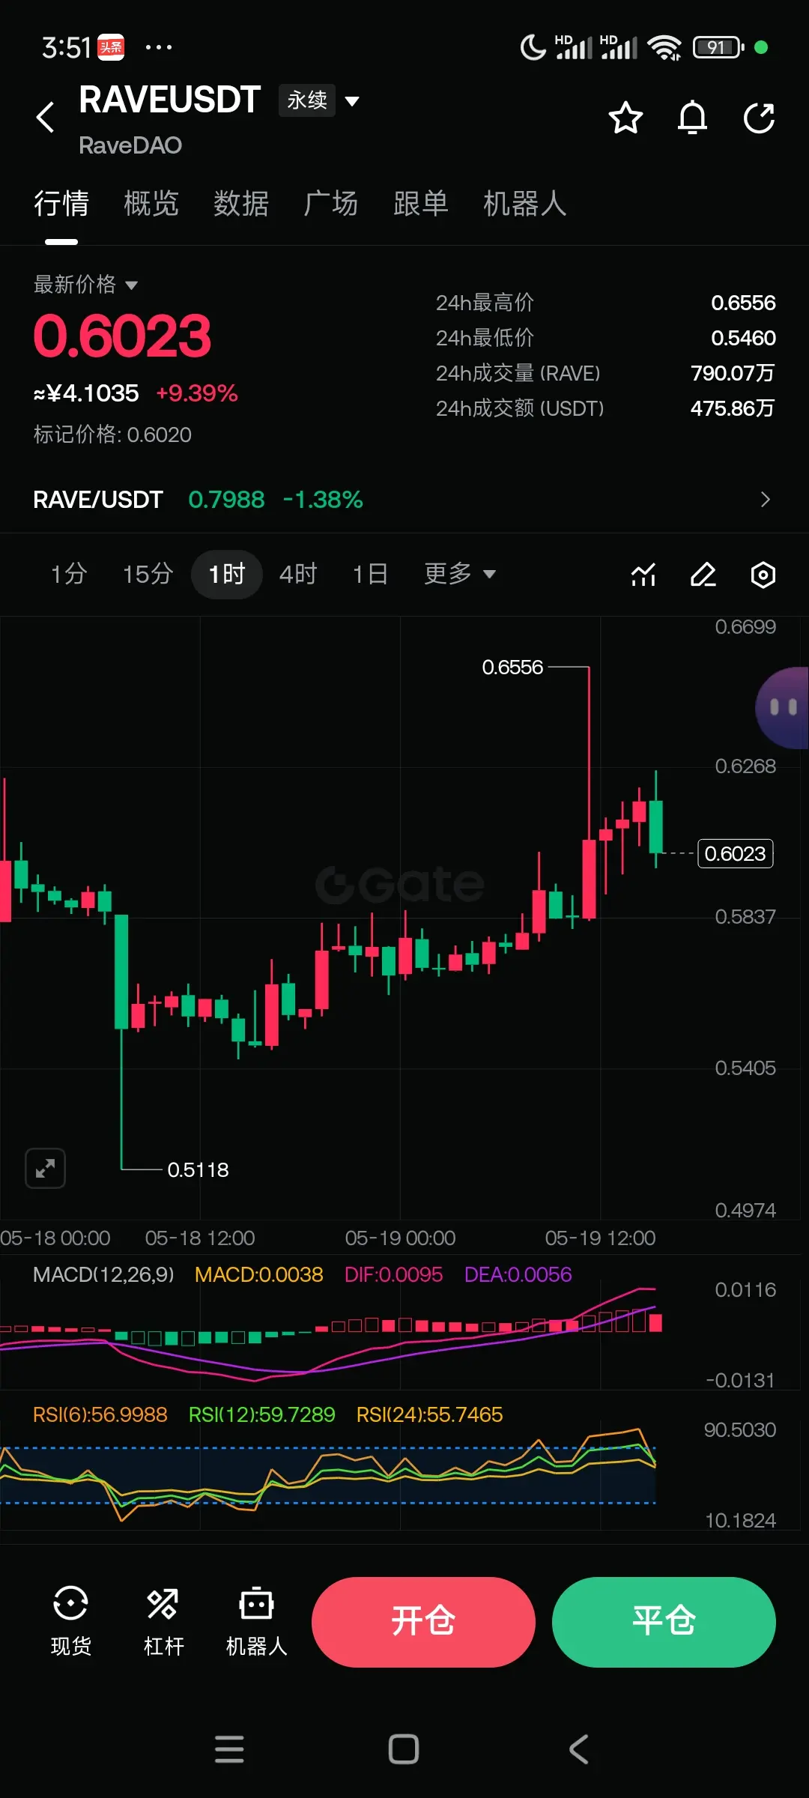Go back using the top-left arrow
Image resolution: width=809 pixels, height=1798 pixels.
pyautogui.click(x=46, y=118)
